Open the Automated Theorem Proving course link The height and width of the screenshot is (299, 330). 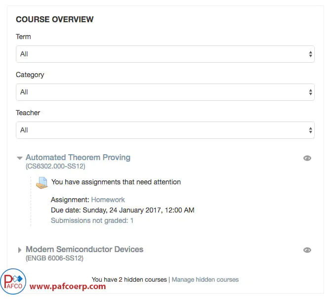(x=78, y=158)
